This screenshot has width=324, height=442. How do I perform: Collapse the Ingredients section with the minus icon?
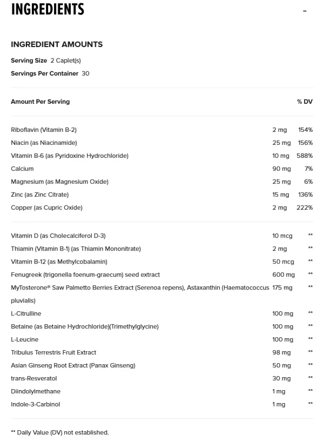coord(305,11)
